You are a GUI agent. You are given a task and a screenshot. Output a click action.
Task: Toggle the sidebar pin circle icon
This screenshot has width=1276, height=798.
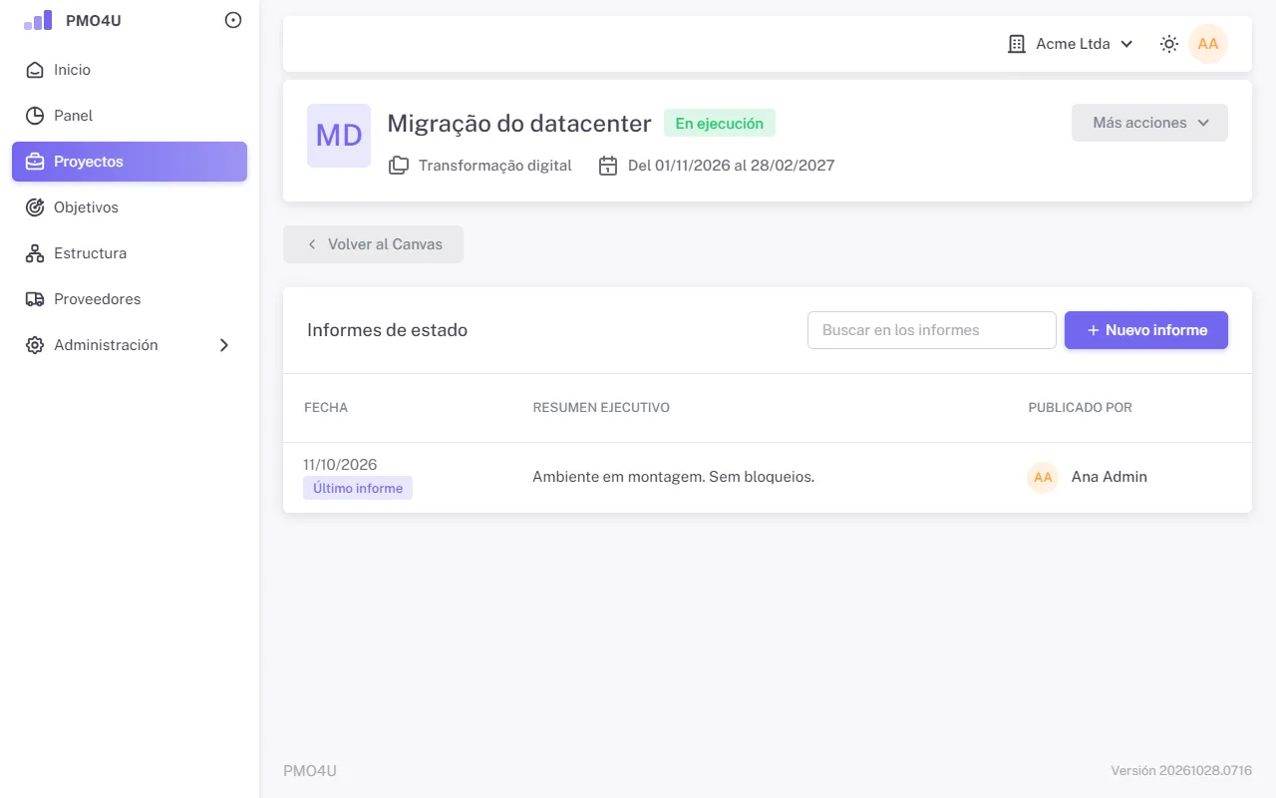233,20
